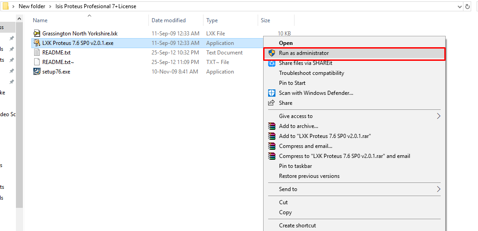478x231 pixels.
Task: Sort by the Name column header
Action: (40, 20)
